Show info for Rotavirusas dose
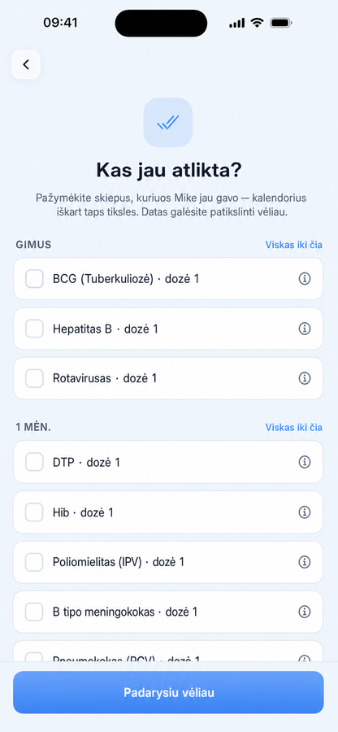Screen dimensions: 338x732 click(x=305, y=378)
